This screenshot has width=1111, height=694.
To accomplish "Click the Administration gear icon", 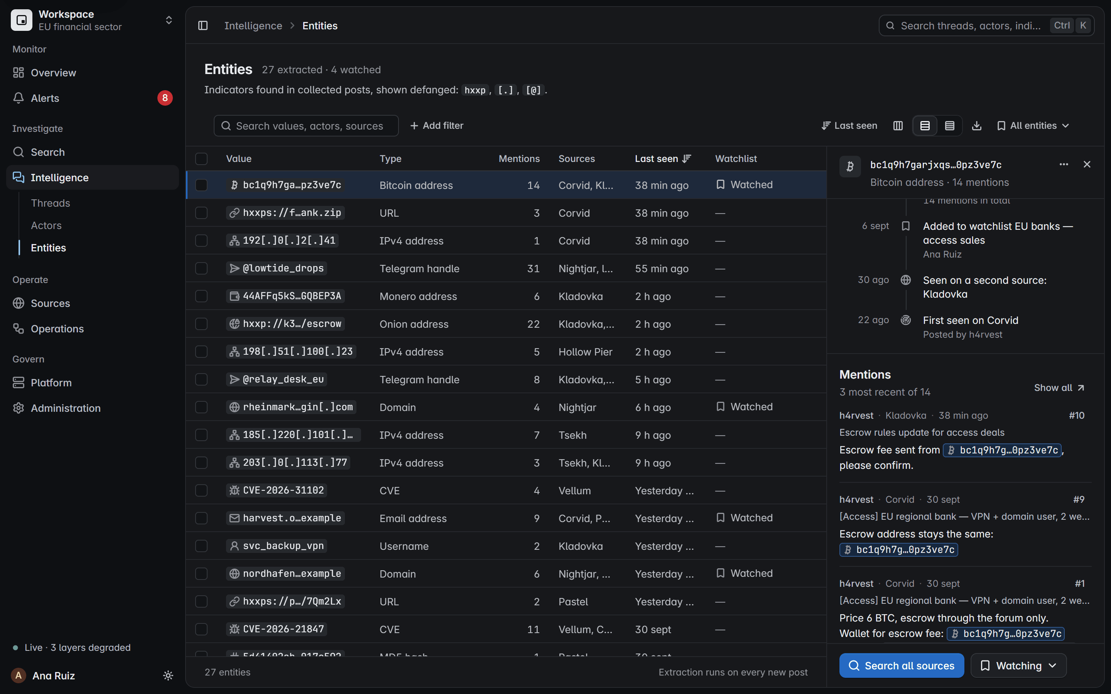I will [x=19, y=408].
